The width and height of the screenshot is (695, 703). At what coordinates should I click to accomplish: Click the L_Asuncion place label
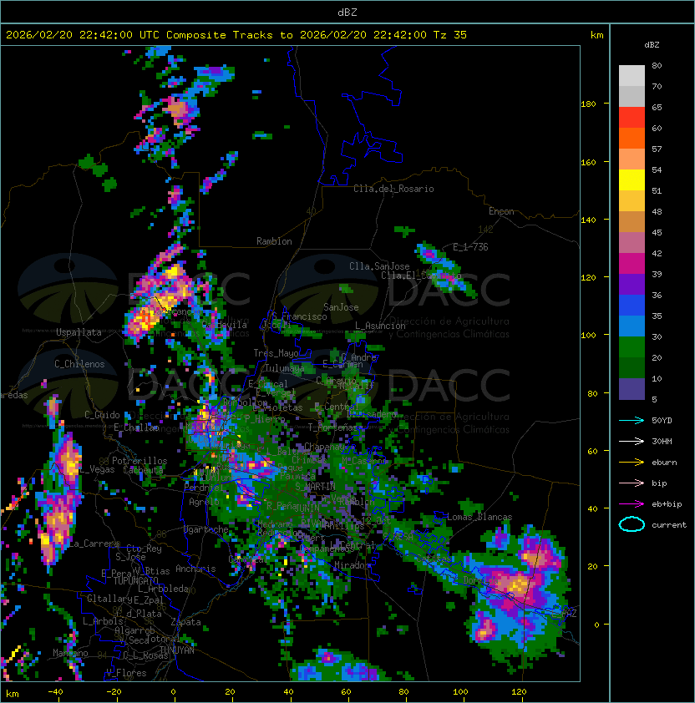click(x=380, y=326)
